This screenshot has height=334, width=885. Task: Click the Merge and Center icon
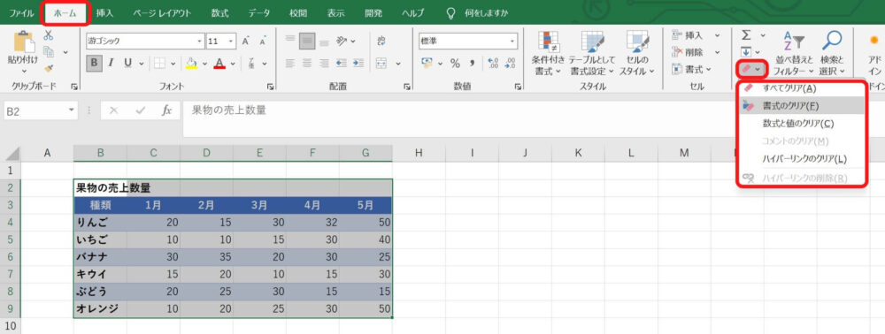pyautogui.click(x=381, y=63)
